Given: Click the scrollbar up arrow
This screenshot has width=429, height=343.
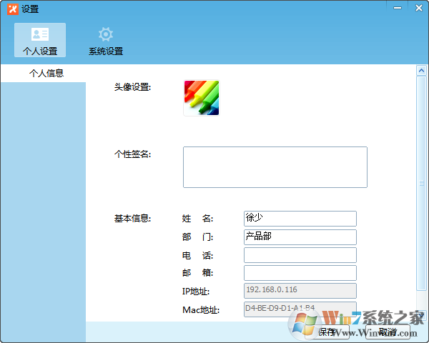Looking at the screenshot, I should (421, 71).
